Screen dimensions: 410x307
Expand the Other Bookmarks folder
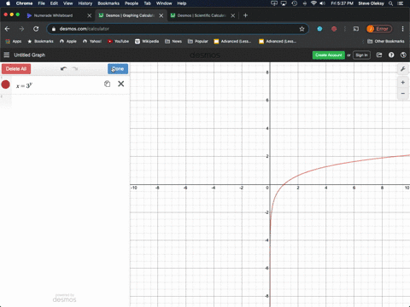click(386, 41)
